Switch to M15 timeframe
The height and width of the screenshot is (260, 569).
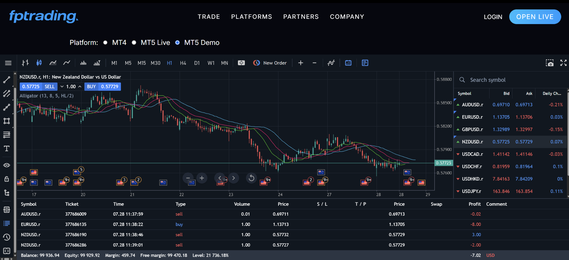(142, 63)
